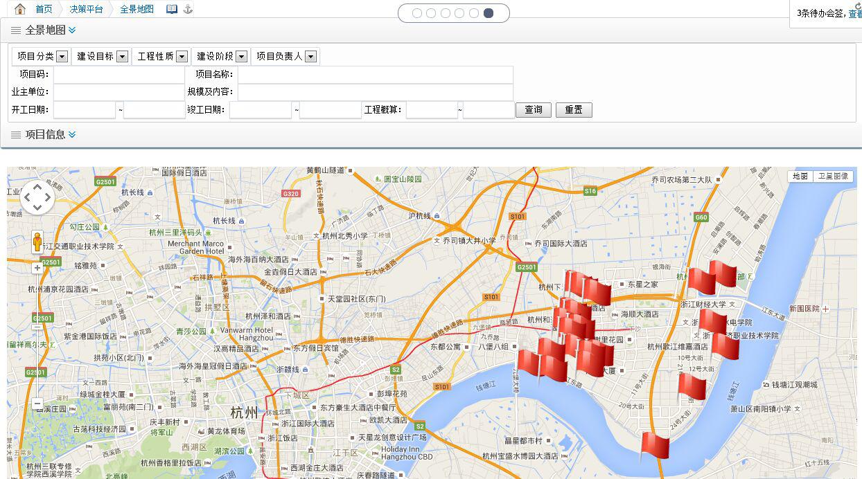The height and width of the screenshot is (479, 862).
Task: Click Merchant Marco Garden Hotel label
Action: (x=196, y=247)
